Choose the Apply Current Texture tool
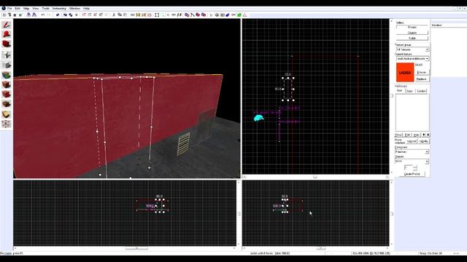 pos(7,85)
